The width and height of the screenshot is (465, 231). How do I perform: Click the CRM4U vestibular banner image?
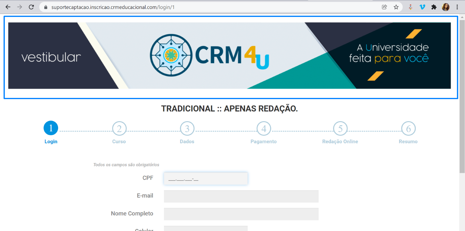point(229,55)
